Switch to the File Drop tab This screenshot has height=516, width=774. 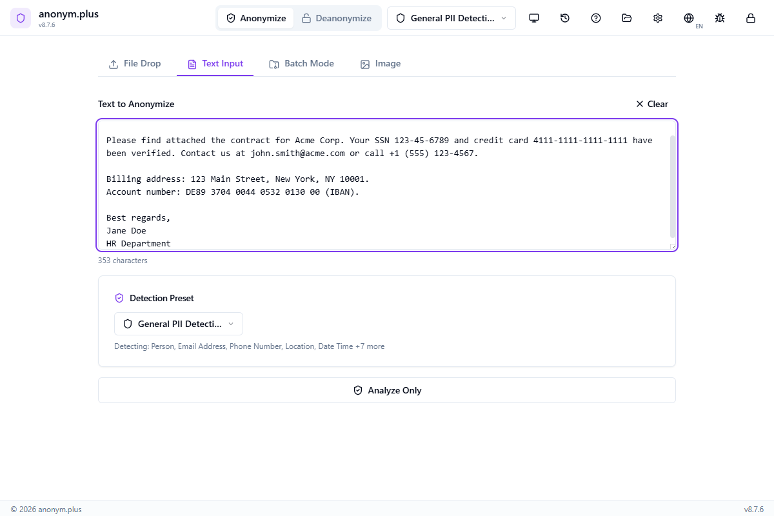point(135,63)
